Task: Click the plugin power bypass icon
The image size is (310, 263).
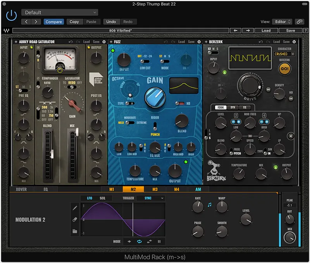Action: [11, 15]
